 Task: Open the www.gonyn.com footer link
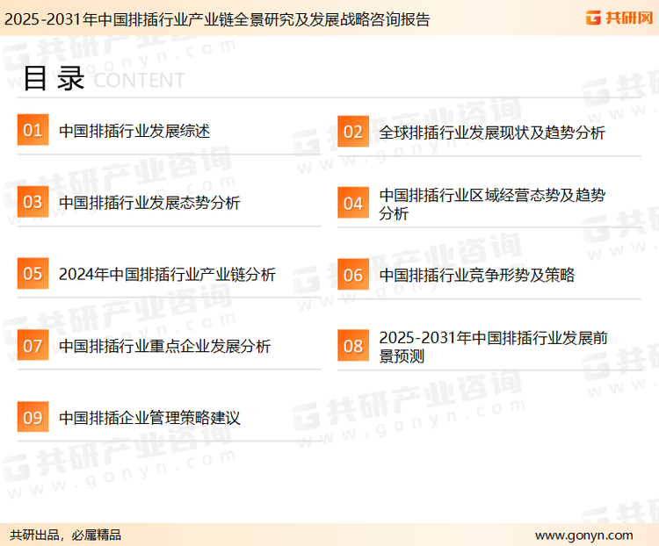click(x=583, y=535)
